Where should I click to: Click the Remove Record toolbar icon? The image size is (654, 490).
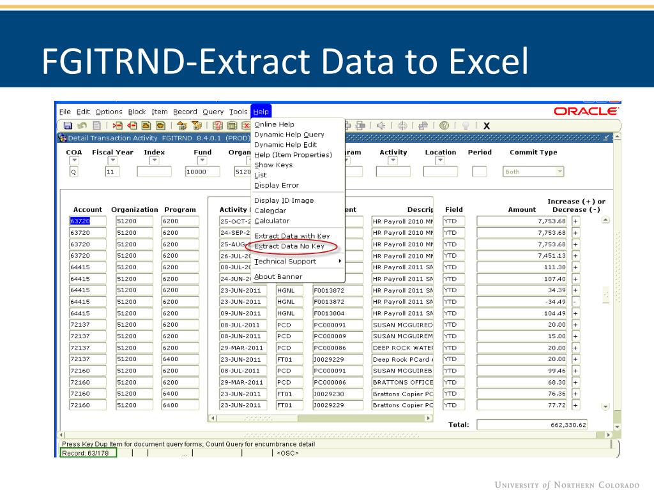coord(132,126)
